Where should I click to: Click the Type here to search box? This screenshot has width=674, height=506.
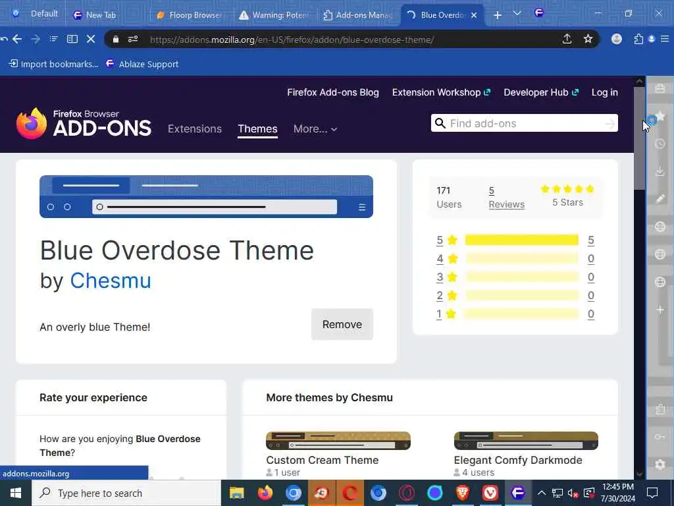coord(126,493)
